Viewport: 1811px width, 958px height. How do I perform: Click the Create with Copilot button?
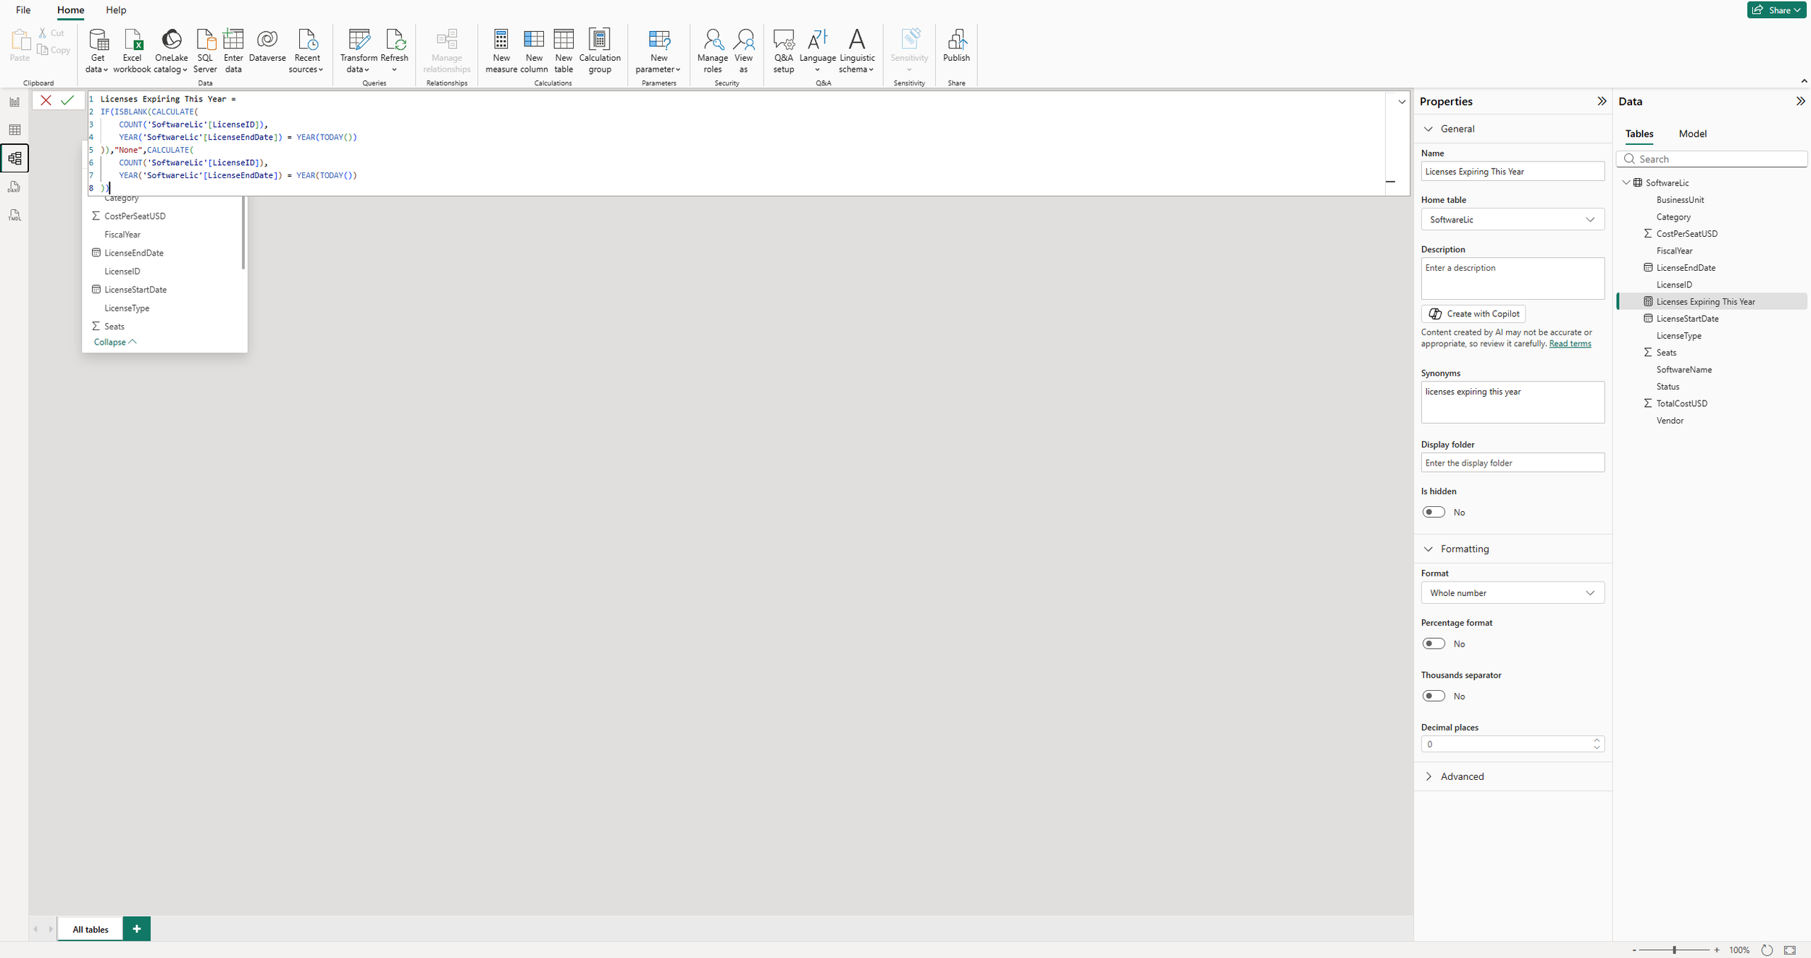[x=1473, y=314]
